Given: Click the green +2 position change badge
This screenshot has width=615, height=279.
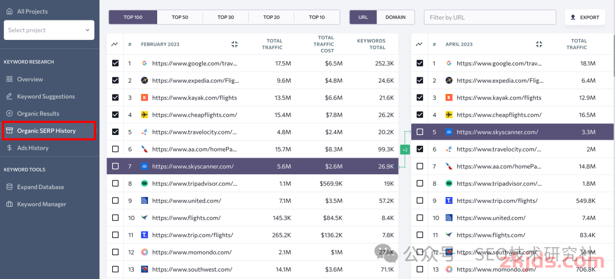Looking at the screenshot, I should [405, 150].
